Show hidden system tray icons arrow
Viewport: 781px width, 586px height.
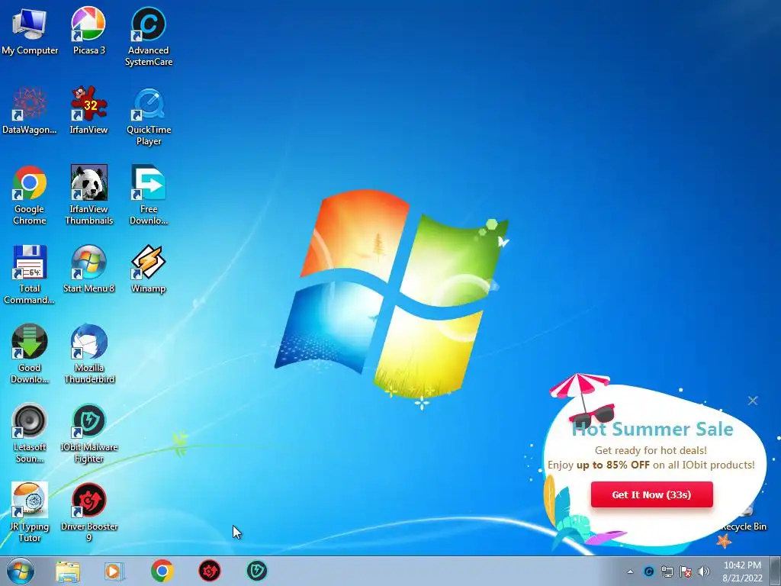630,572
